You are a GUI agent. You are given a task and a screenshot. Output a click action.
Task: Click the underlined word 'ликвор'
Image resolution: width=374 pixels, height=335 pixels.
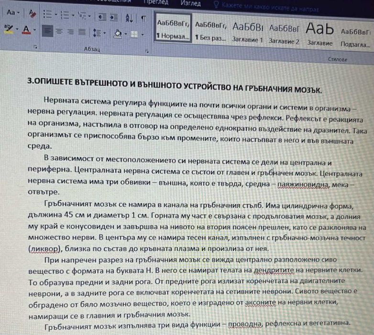coord(44,249)
